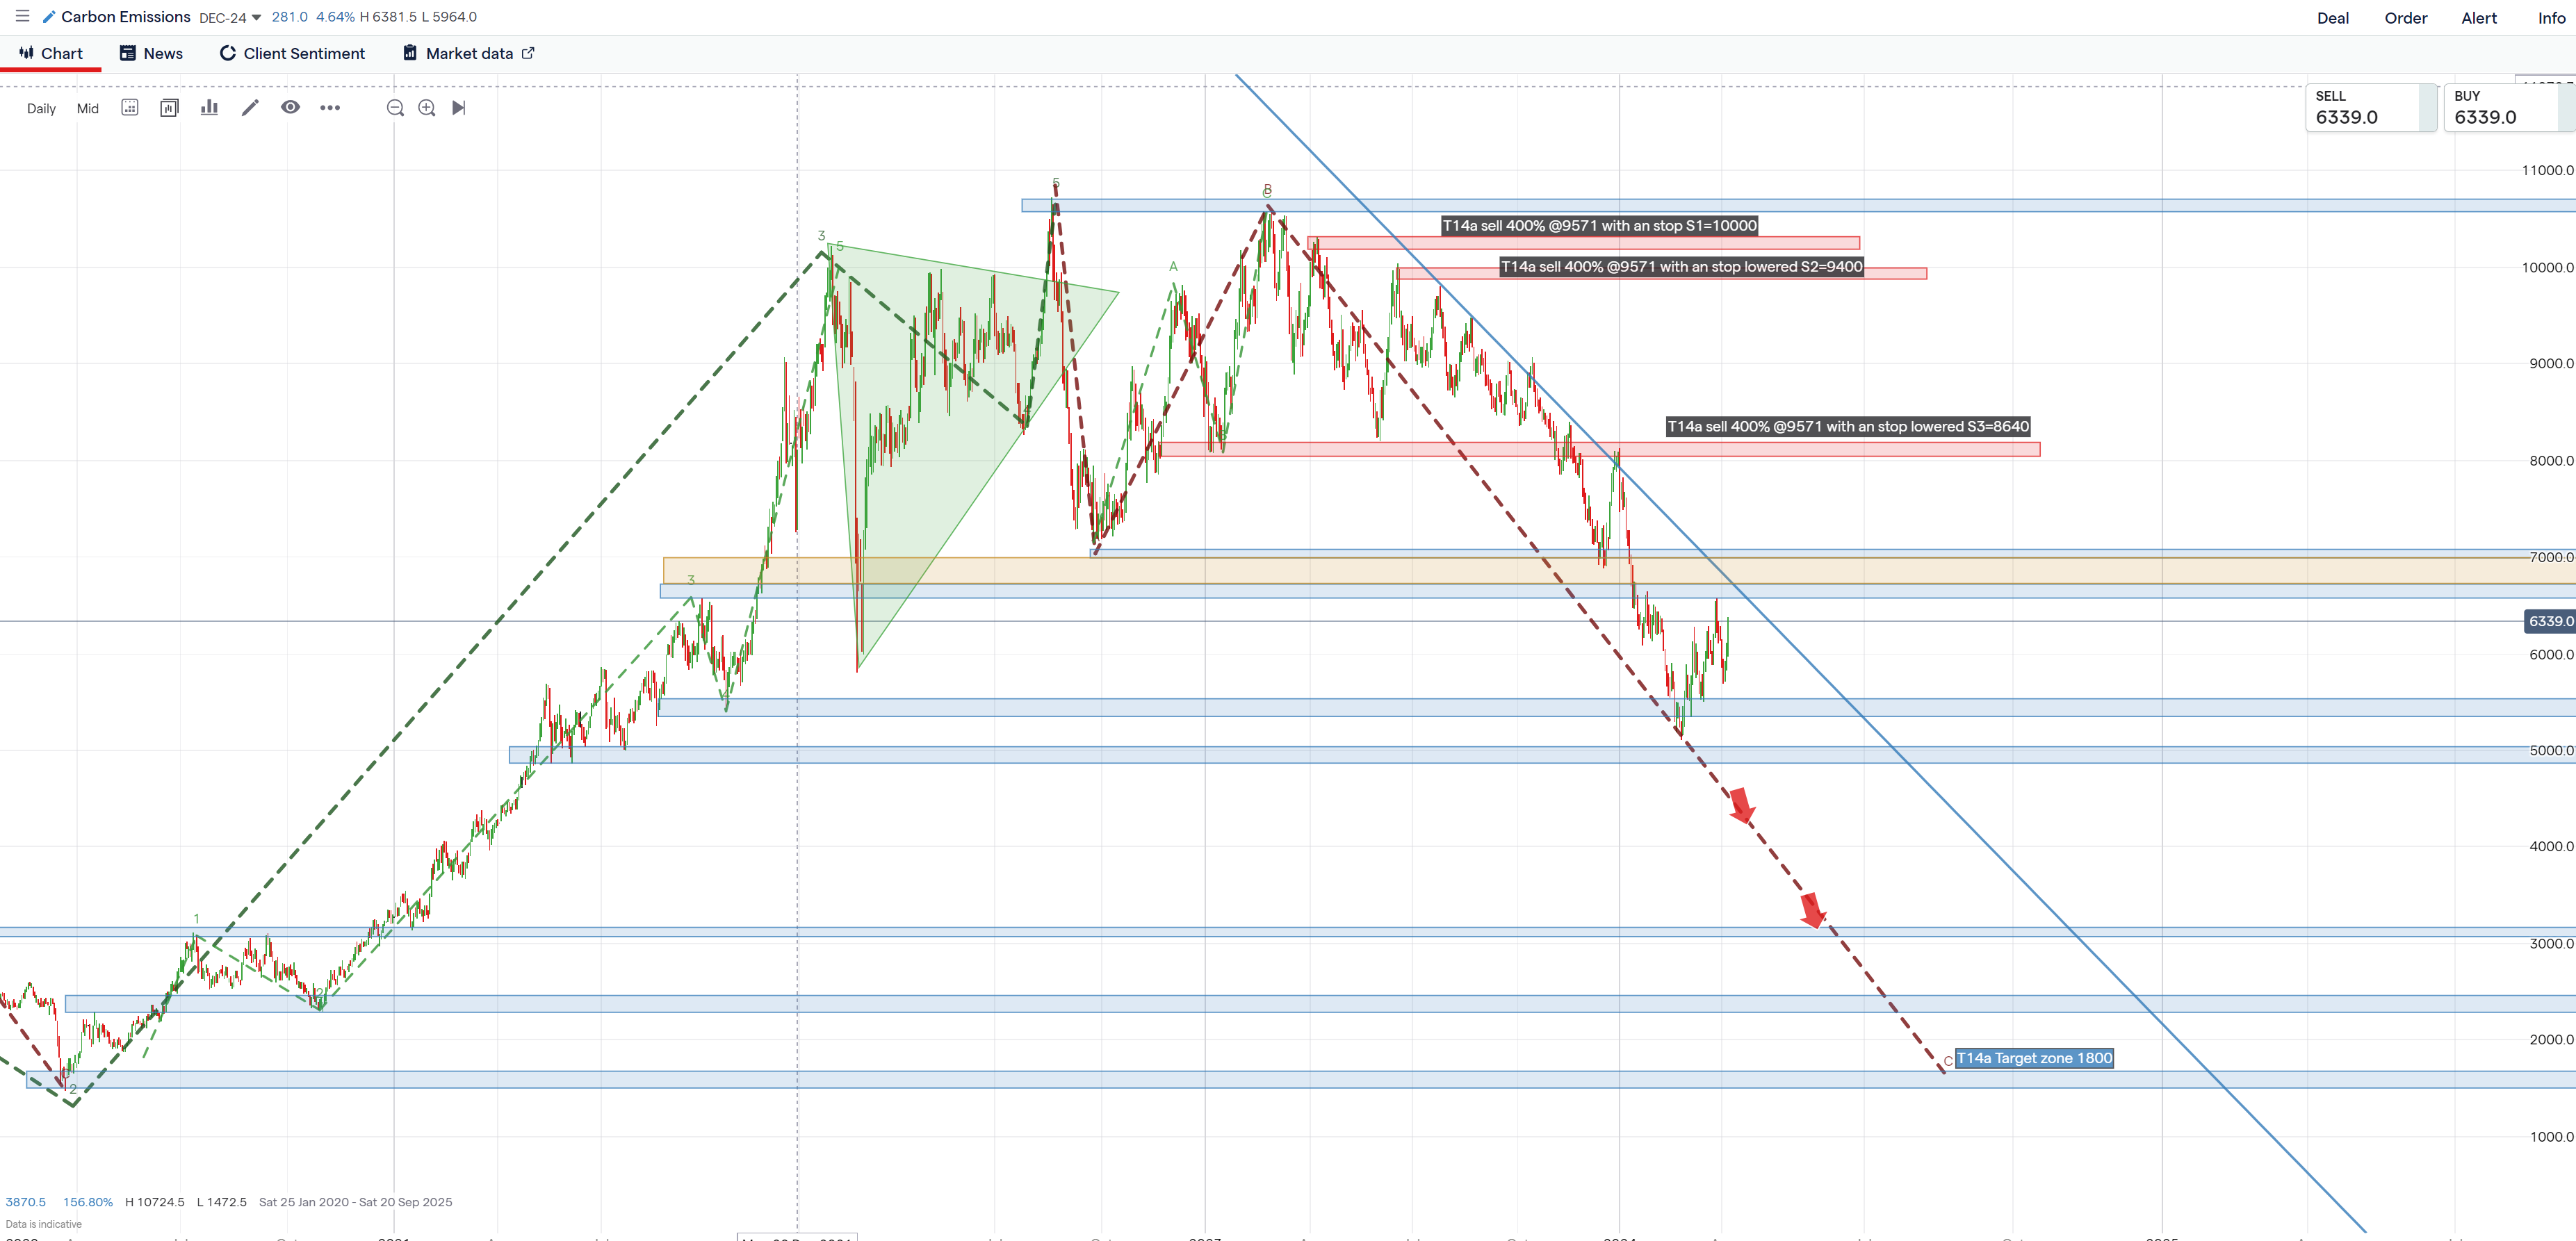The image size is (2576, 1241).
Task: Zoom out using the minus magnifier
Action: pyautogui.click(x=395, y=108)
